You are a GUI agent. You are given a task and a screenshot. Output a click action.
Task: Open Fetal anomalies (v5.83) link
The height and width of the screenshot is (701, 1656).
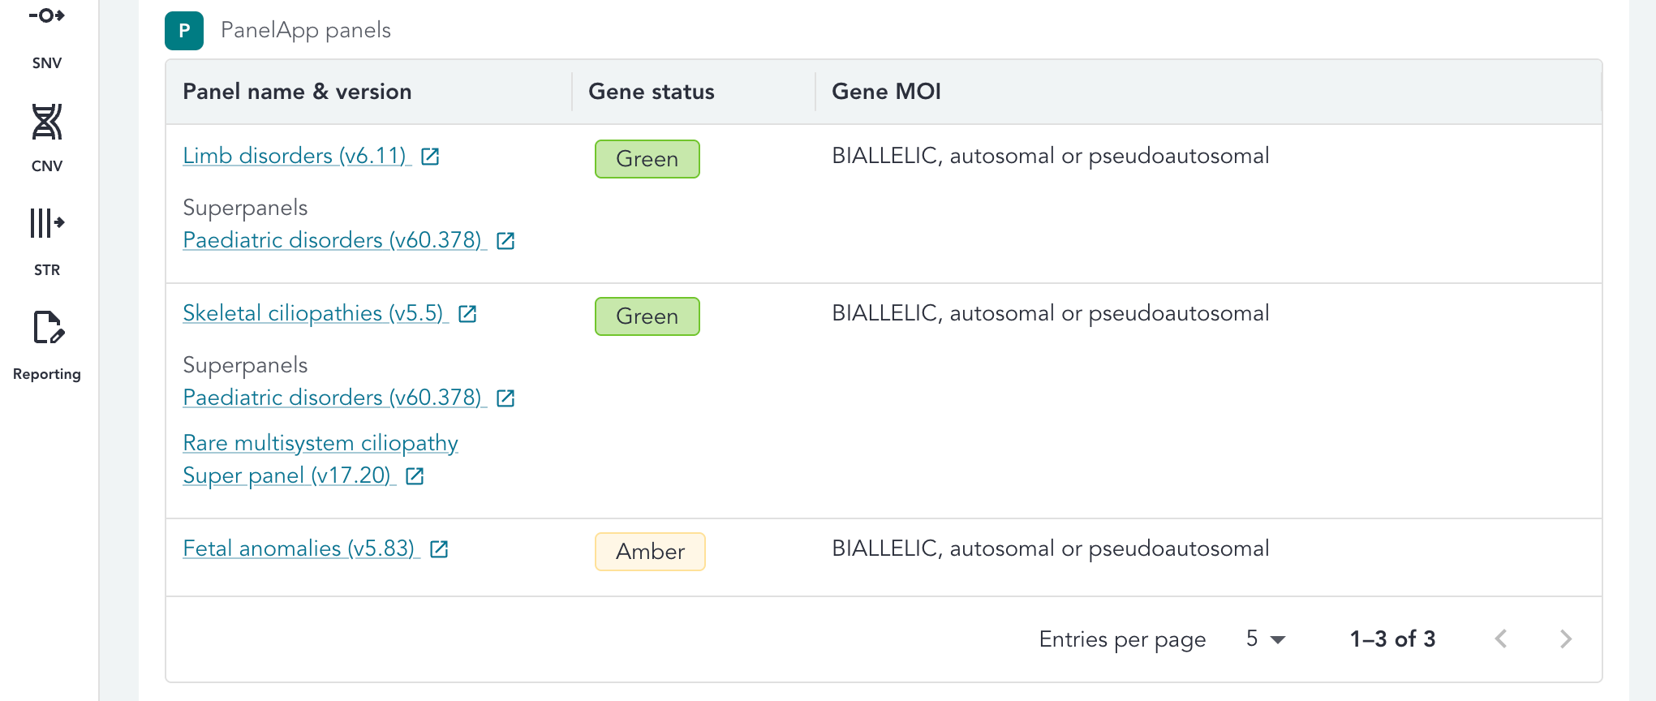point(299,548)
